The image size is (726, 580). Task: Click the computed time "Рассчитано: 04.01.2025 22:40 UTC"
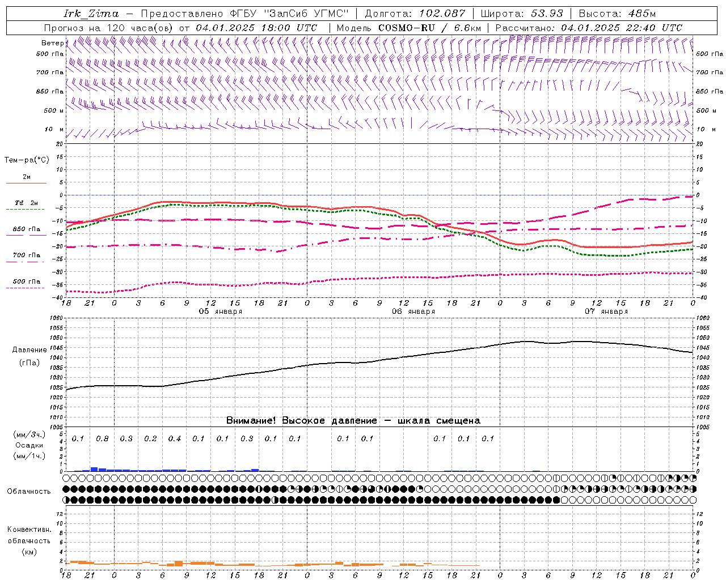(589, 28)
